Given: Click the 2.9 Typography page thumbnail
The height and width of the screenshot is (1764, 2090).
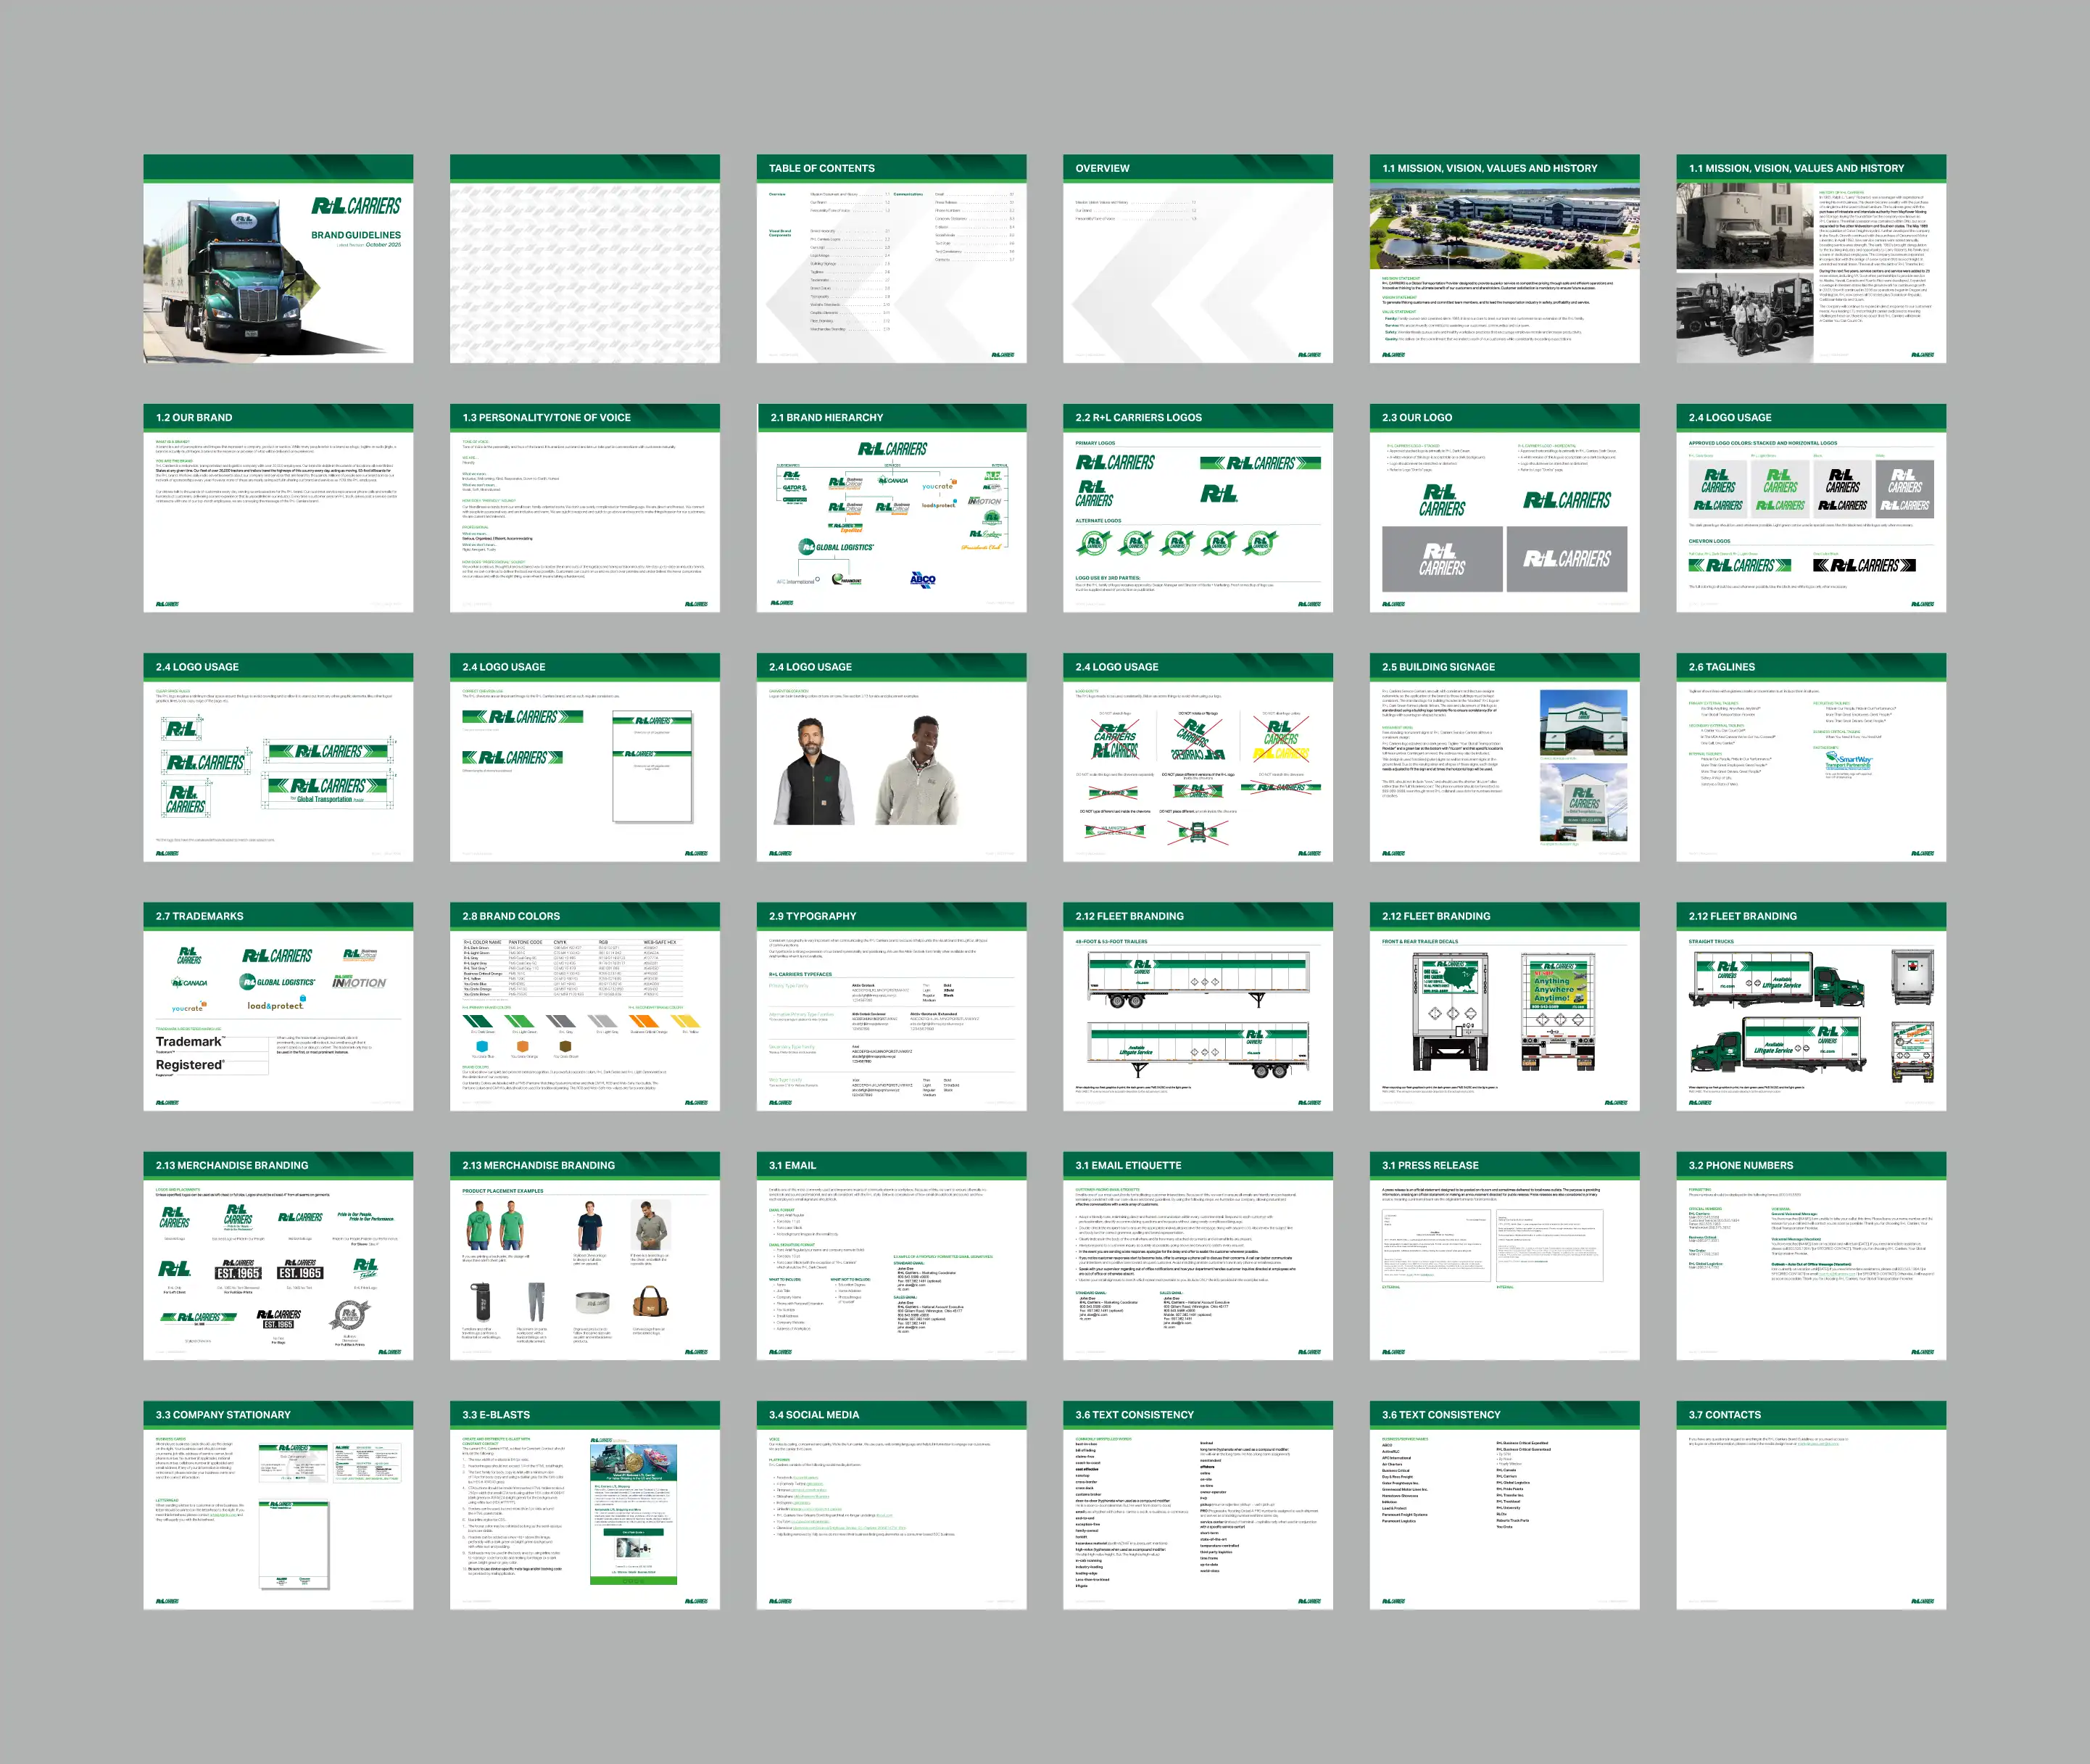Looking at the screenshot, I should [891, 1006].
